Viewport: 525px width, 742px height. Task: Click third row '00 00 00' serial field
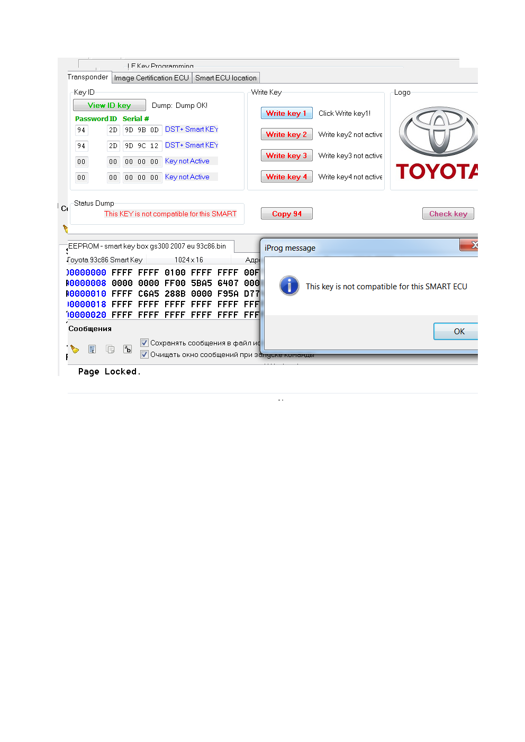pos(142,162)
